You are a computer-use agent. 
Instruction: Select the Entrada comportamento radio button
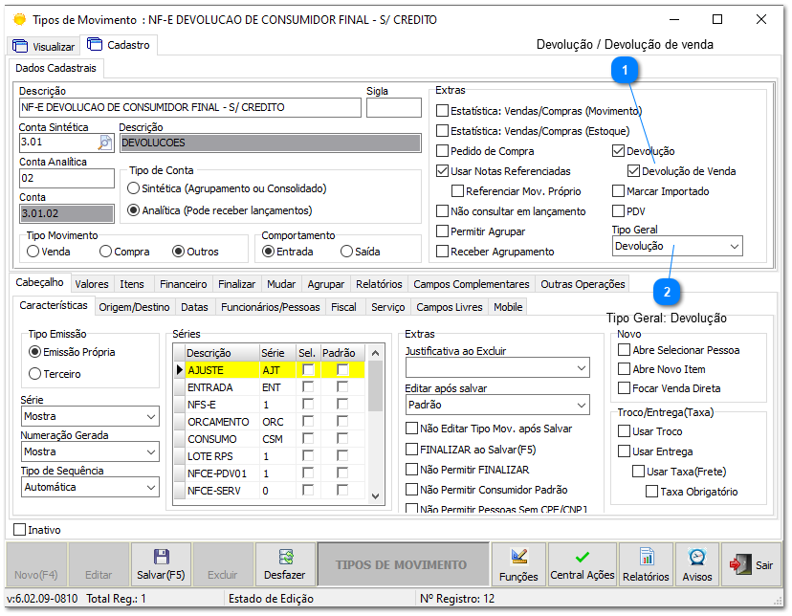point(266,250)
